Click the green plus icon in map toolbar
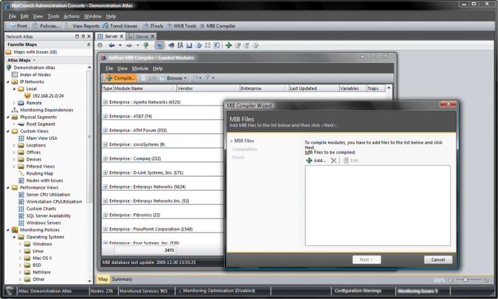Screen dimensions: 498x299 point(228,45)
